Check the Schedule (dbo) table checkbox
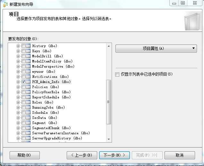The height and width of the screenshot is (166, 204). click(23, 112)
